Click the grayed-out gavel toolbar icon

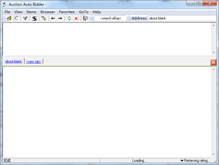pyautogui.click(x=16, y=18)
